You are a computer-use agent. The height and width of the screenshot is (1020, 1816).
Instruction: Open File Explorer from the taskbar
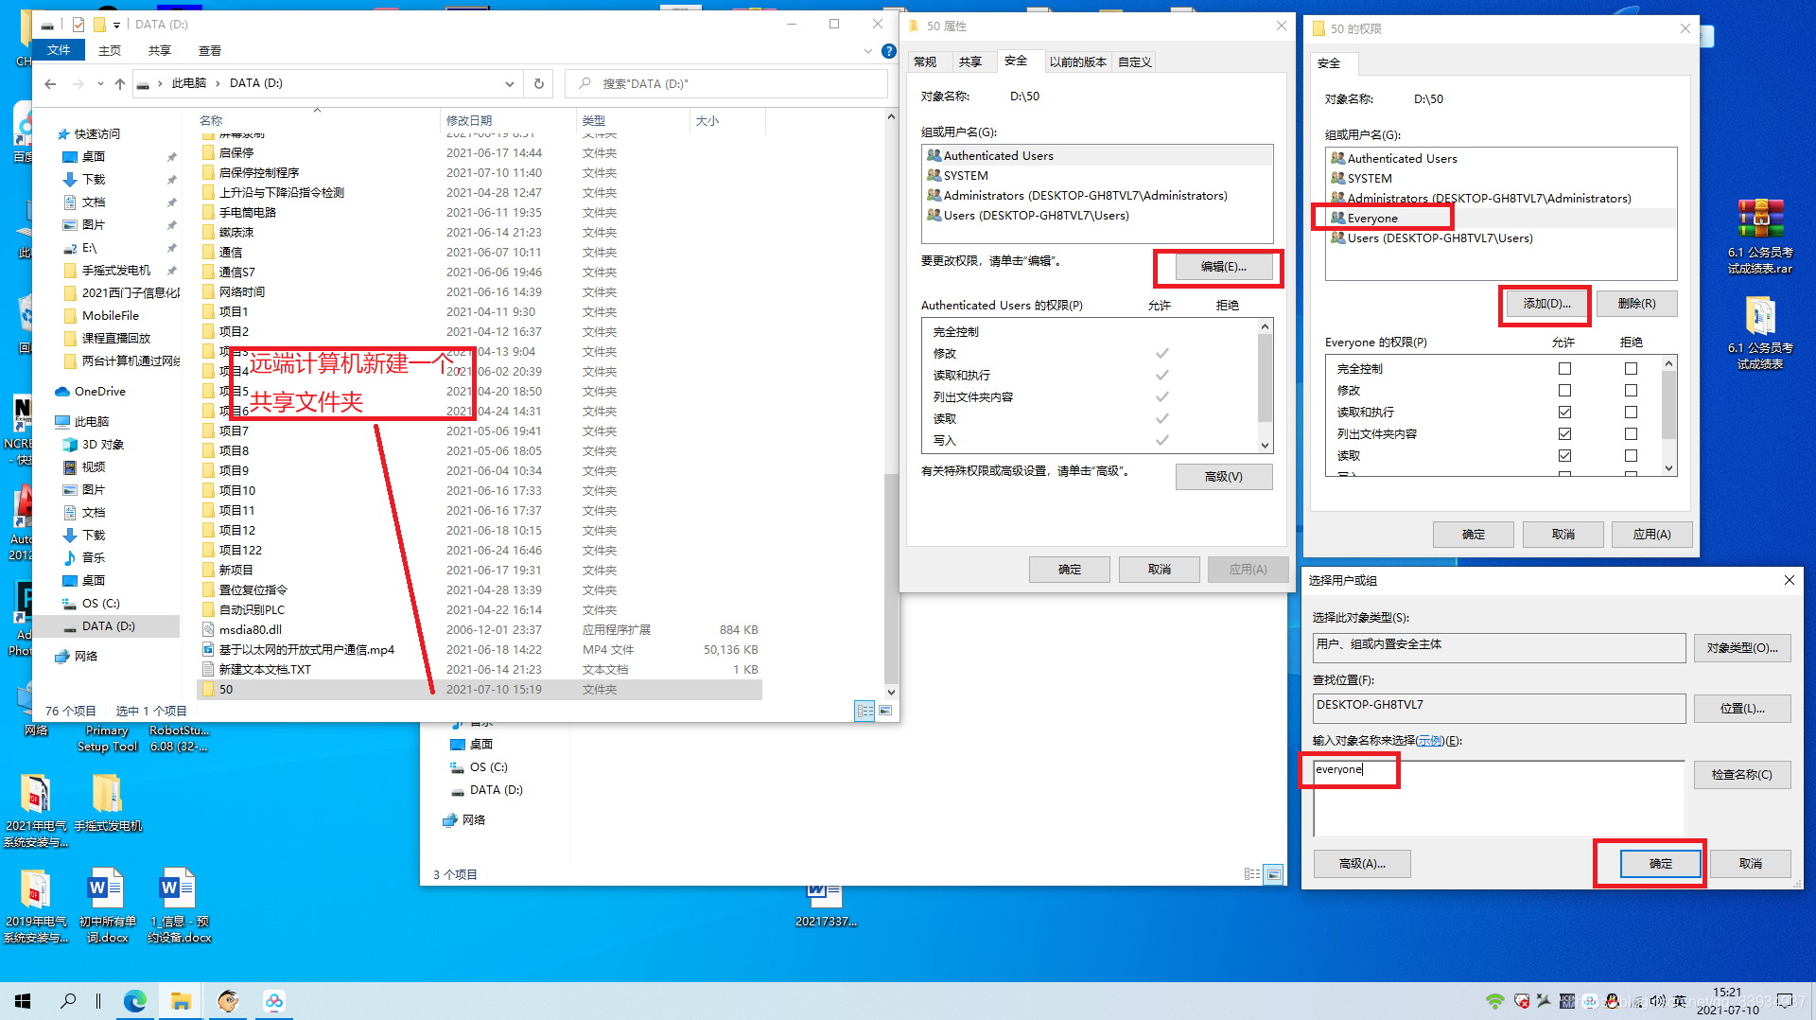(181, 1001)
